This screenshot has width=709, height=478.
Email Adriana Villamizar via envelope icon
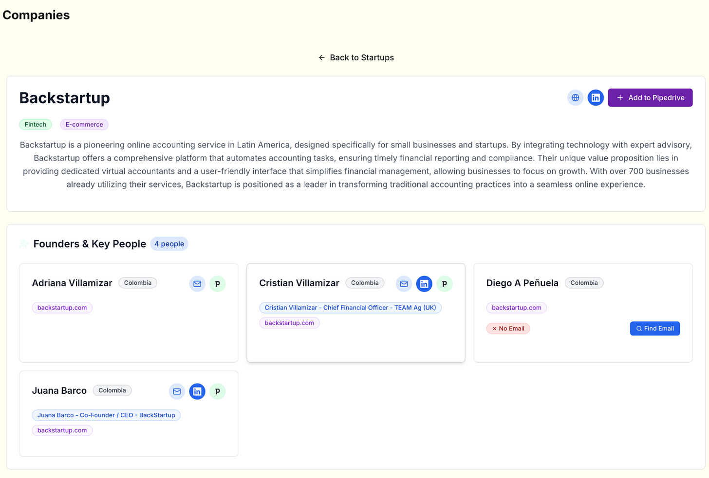(x=197, y=284)
